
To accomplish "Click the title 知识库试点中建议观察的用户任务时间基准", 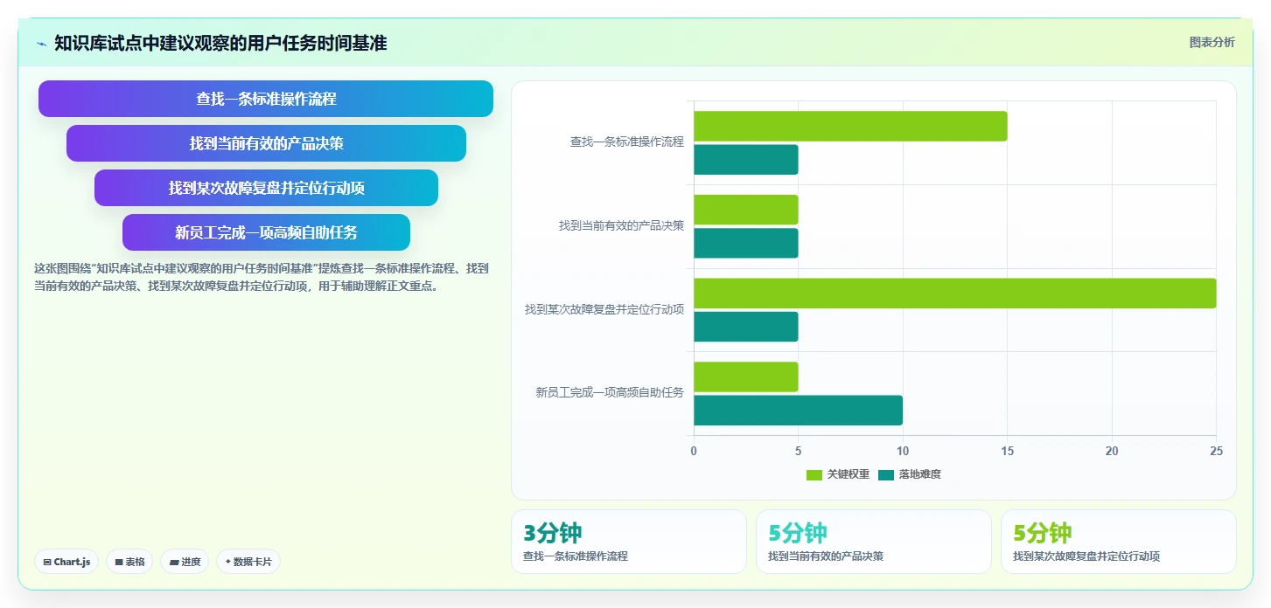I will 220,43.
